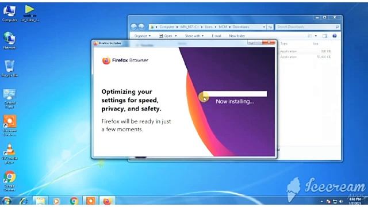Open the network tray icon
Screen dimensions: 368x207
[x=335, y=202]
